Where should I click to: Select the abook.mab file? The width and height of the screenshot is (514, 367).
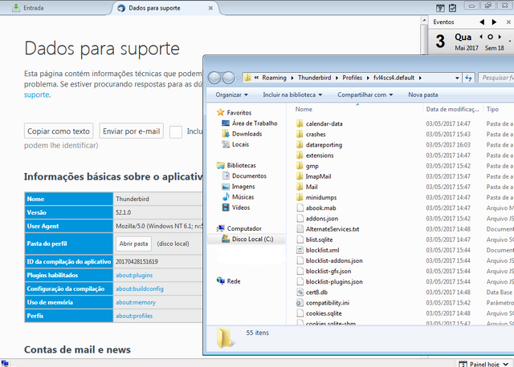316,208
